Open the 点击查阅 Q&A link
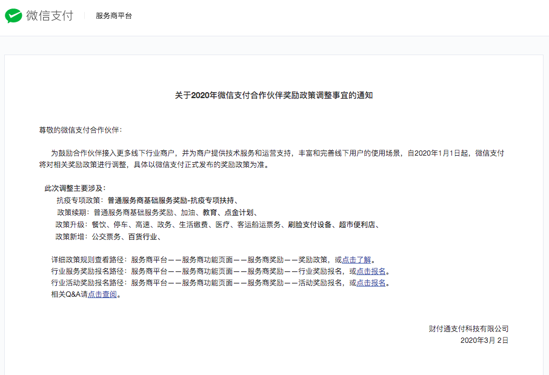The width and height of the screenshot is (549, 375). 102,295
